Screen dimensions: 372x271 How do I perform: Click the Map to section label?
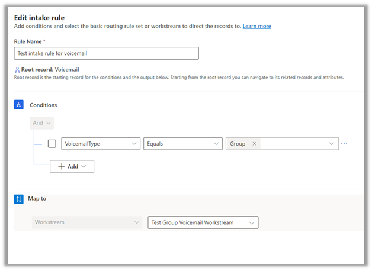click(x=37, y=199)
